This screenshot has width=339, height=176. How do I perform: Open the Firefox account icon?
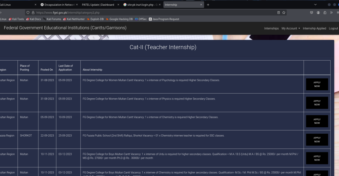pyautogui.click(x=318, y=13)
